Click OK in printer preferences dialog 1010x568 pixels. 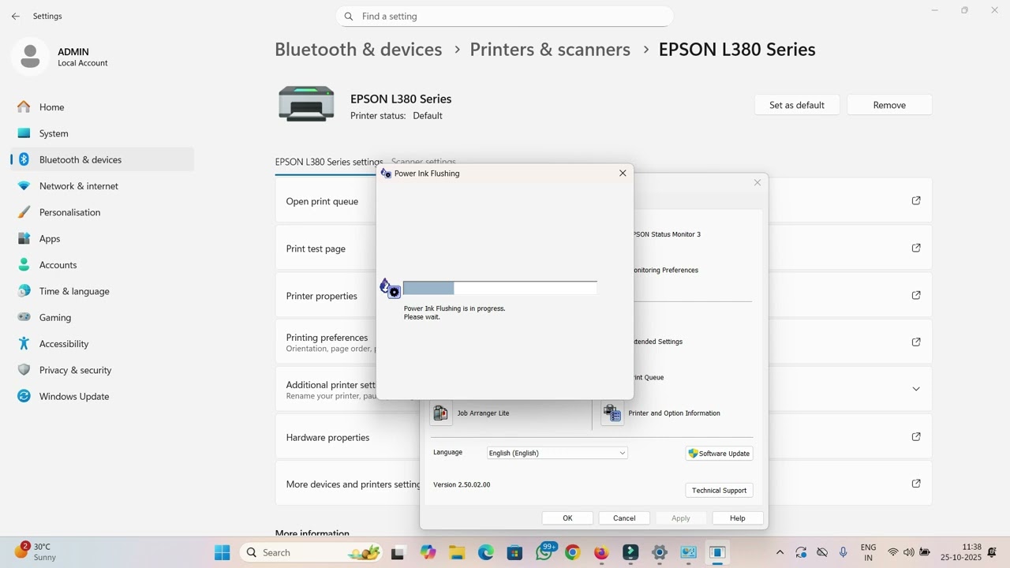(x=567, y=518)
